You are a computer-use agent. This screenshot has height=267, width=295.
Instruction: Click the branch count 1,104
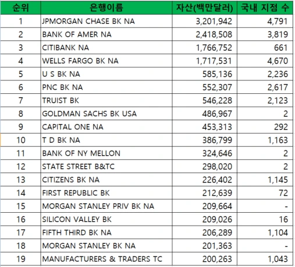(x=278, y=233)
